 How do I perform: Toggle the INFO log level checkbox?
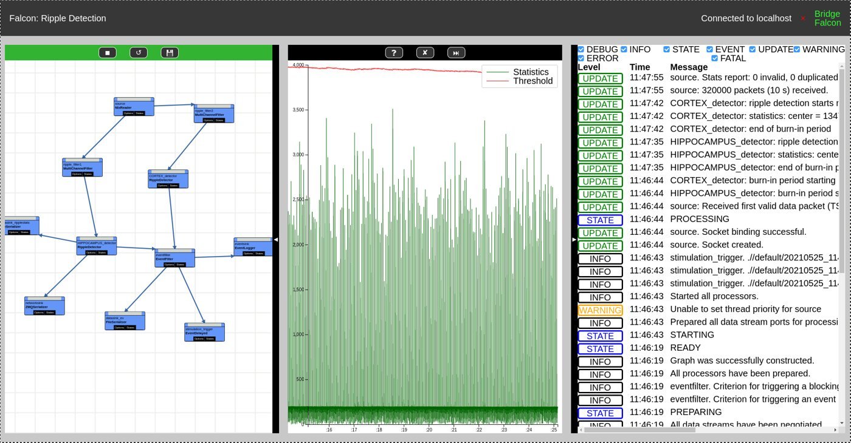(624, 49)
